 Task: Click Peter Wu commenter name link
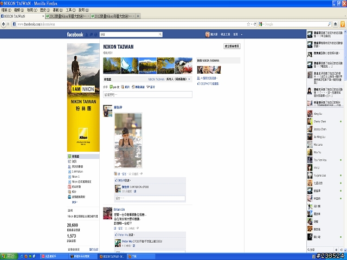point(127,241)
